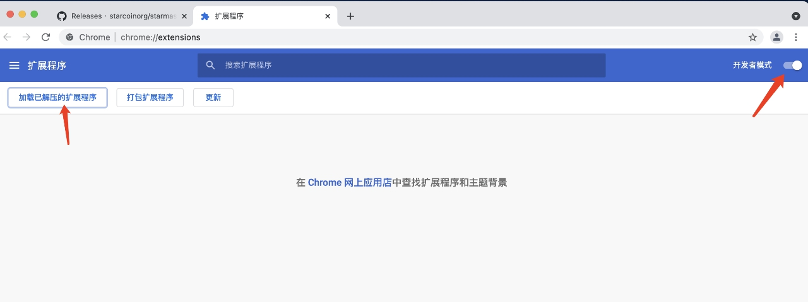This screenshot has height=302, width=808.
Task: Reload the page with the refresh icon
Action: [45, 37]
